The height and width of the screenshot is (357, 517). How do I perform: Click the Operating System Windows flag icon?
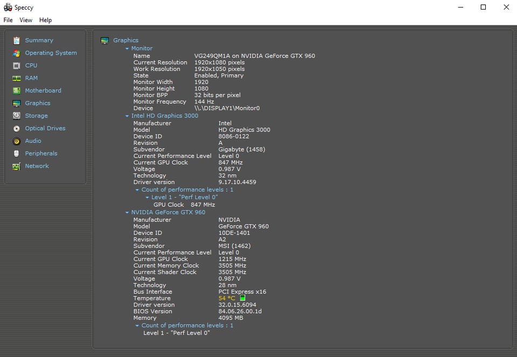pos(17,53)
